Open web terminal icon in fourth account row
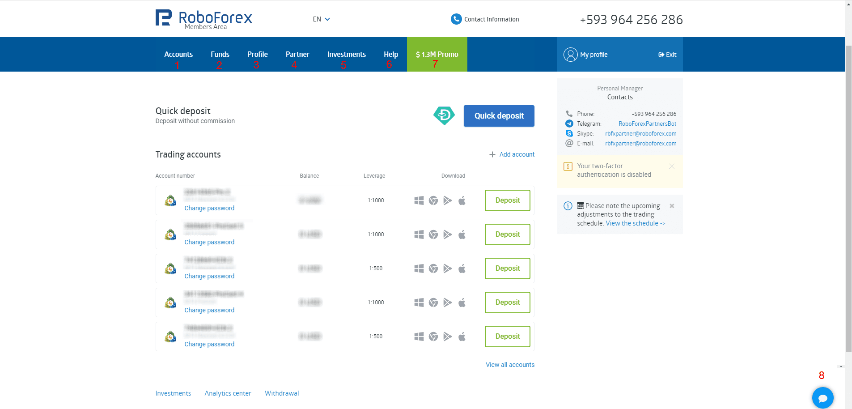The width and height of the screenshot is (852, 409). 433,302
